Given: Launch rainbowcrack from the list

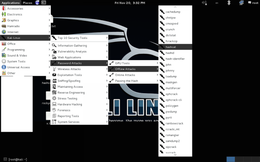Looking at the screenshot, I should point(175,123).
